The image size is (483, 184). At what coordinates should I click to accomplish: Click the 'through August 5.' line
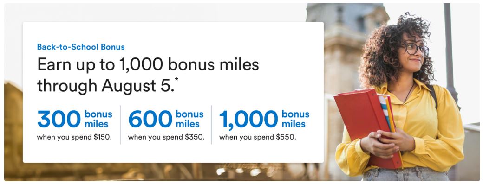tap(105, 86)
